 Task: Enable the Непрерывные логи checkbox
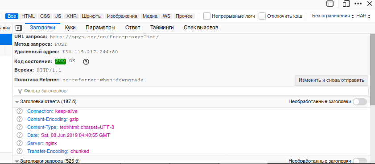(x=207, y=16)
